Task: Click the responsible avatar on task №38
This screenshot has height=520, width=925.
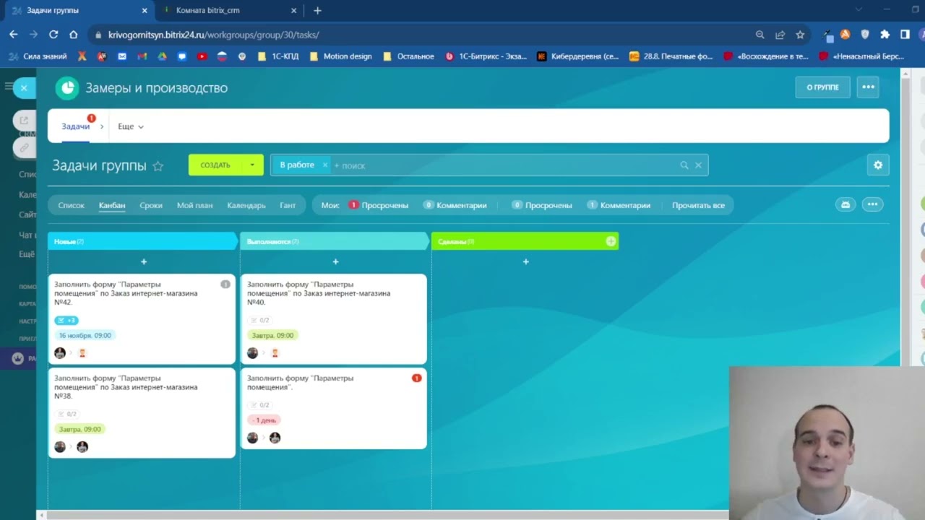Action: pyautogui.click(x=82, y=447)
